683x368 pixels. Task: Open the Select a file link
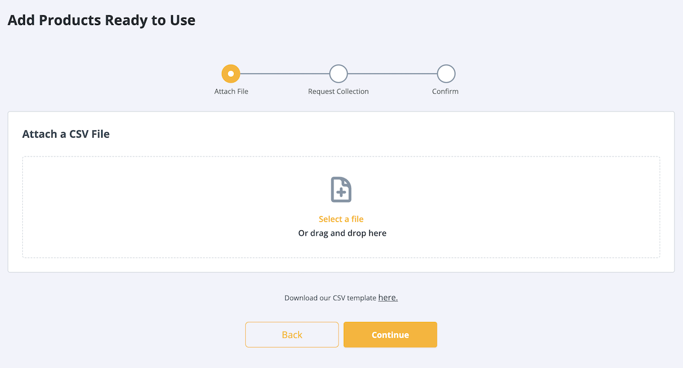pos(341,219)
